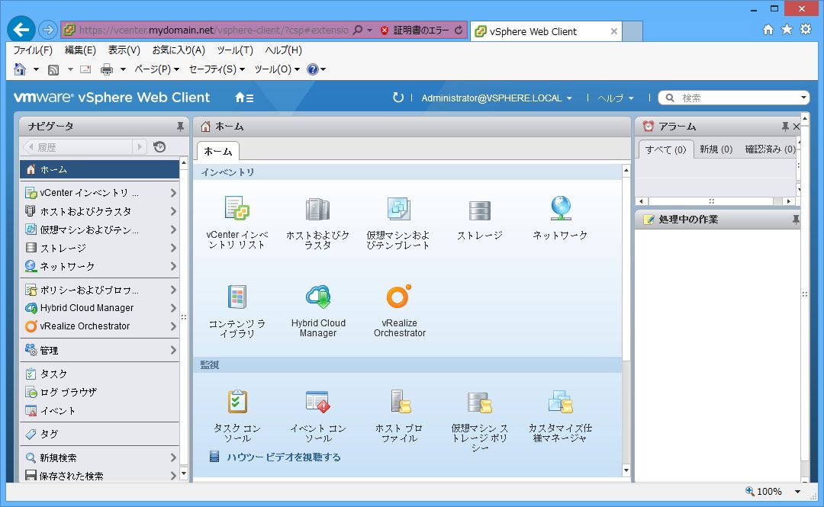Viewport: 824px width, 507px height.
Task: Open vRealize Orchestrator icon in Home panel
Action: [399, 297]
